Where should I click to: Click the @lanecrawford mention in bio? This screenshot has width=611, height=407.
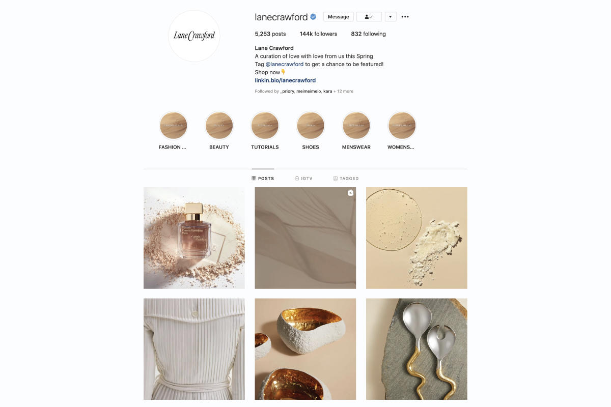[x=285, y=64]
